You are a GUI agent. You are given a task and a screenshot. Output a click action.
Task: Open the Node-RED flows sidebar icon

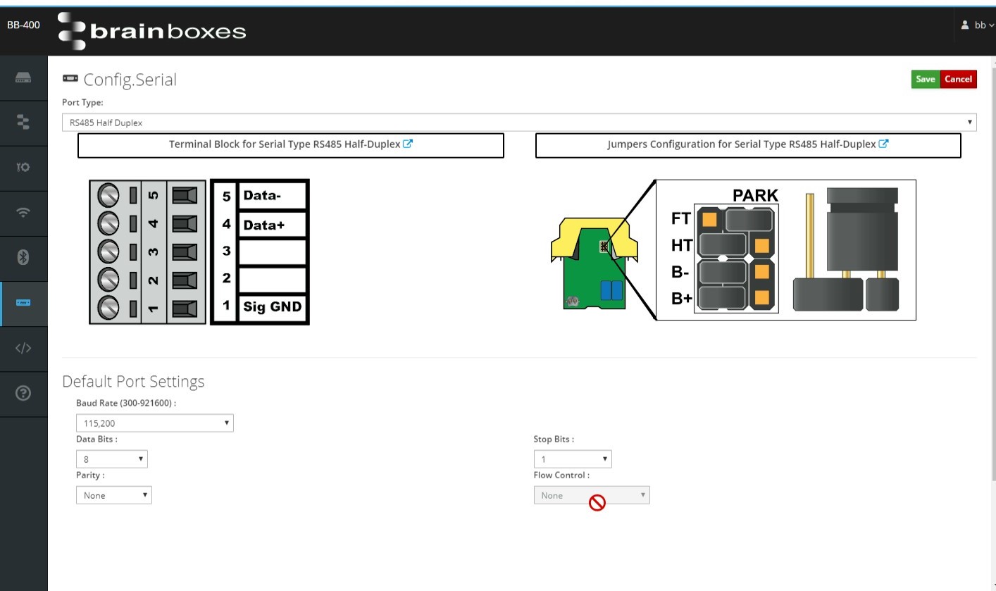[x=23, y=123]
